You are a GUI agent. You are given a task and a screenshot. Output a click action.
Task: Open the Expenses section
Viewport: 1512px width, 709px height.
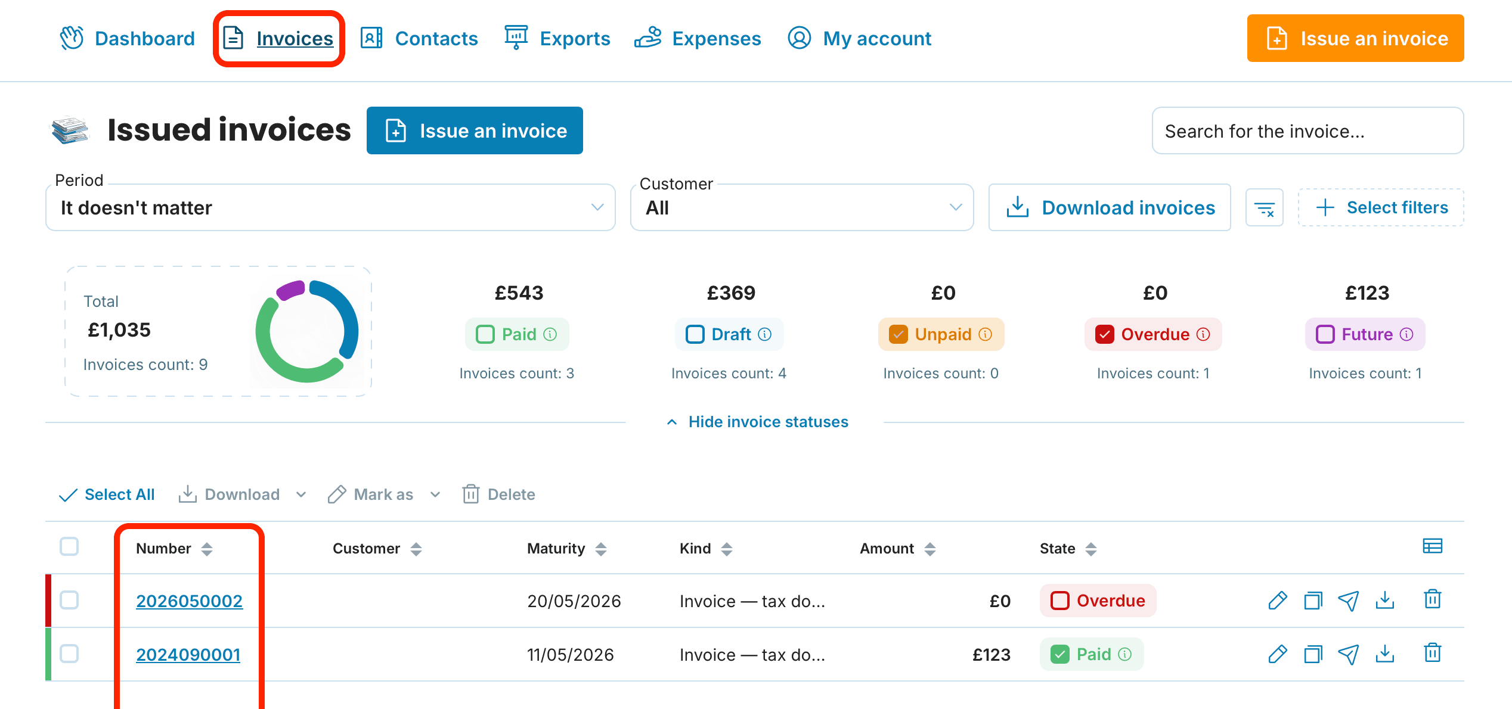(698, 38)
